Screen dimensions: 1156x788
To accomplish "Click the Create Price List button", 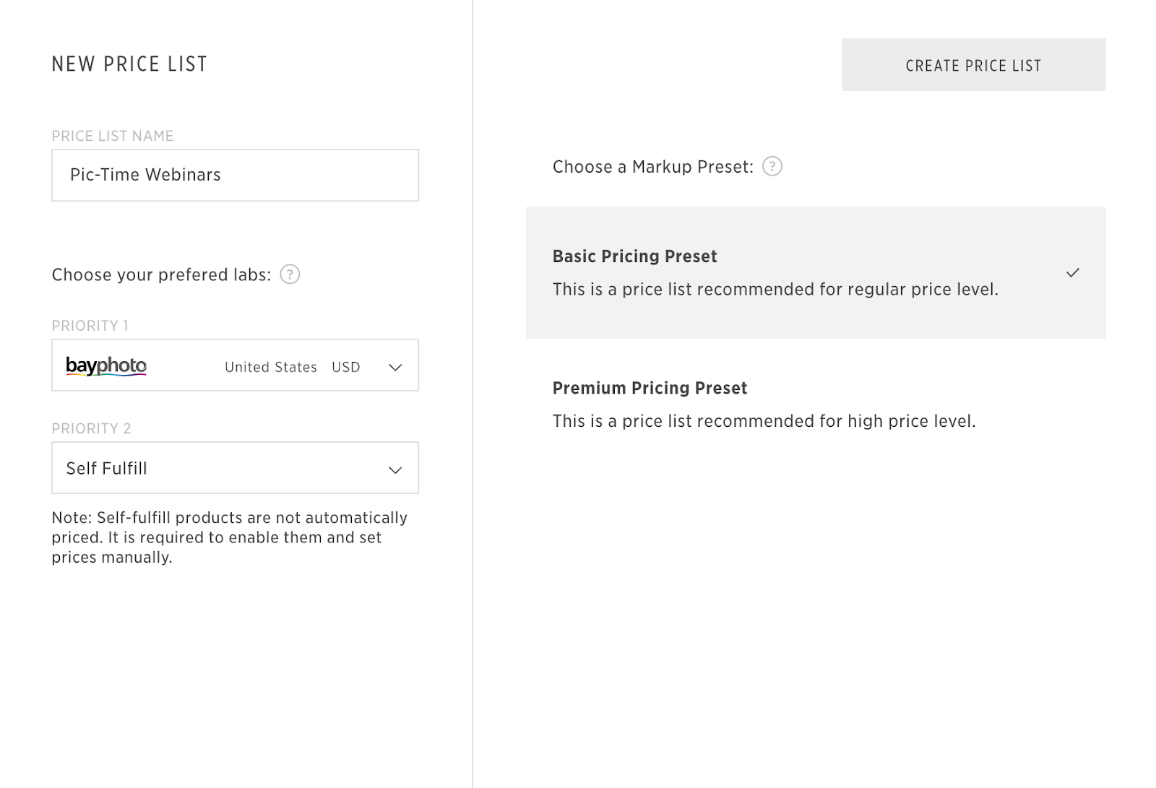I will [x=973, y=65].
